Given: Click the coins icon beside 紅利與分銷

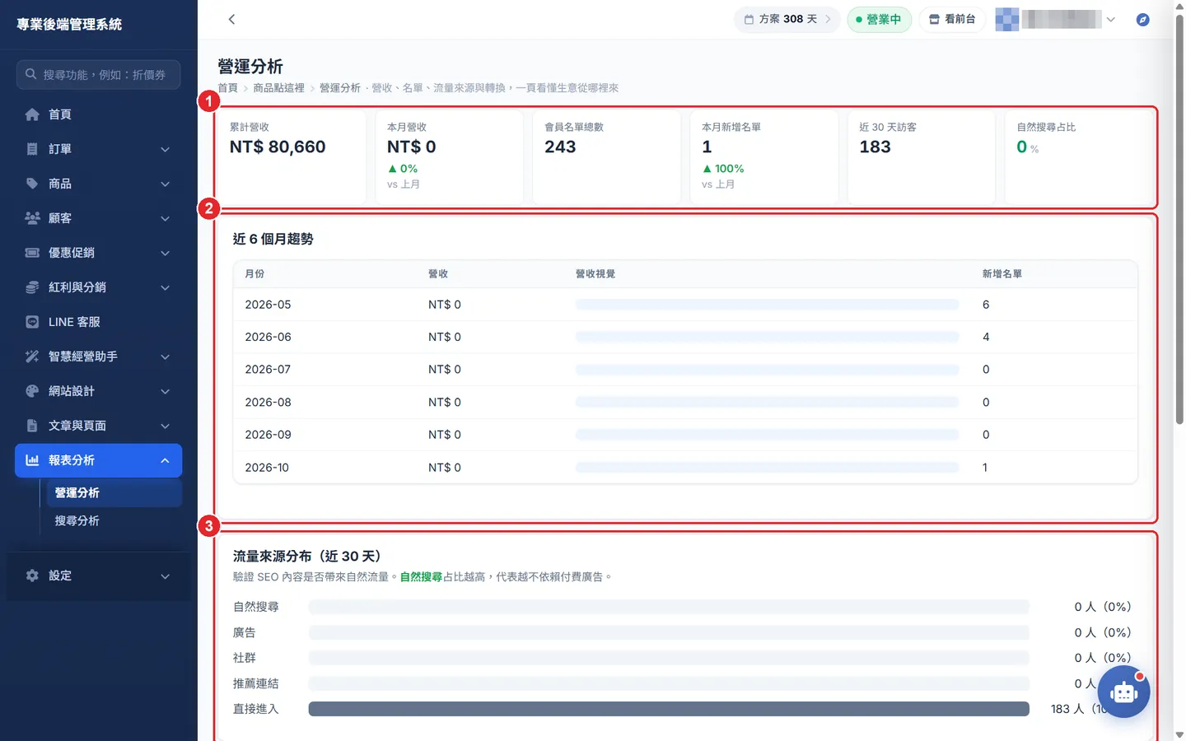Looking at the screenshot, I should coord(32,287).
